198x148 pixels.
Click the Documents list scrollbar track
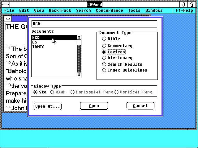[79, 59]
